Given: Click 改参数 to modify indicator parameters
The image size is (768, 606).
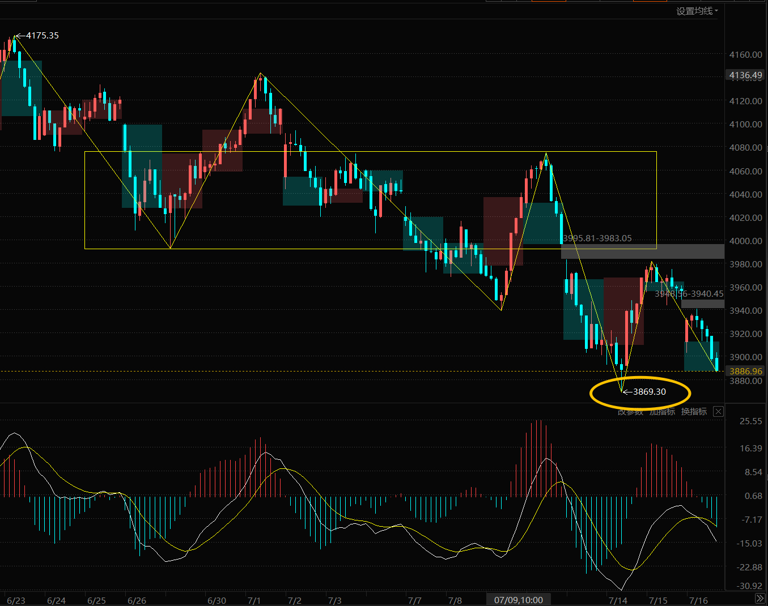Looking at the screenshot, I should (x=631, y=412).
